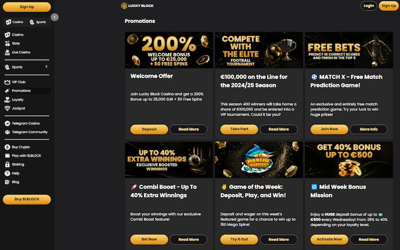
Task: Click the VIP Club crown icon
Action: (x=8, y=82)
